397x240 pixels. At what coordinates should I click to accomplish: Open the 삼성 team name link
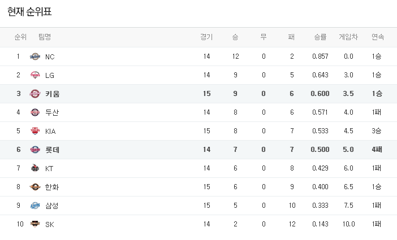tap(51, 206)
